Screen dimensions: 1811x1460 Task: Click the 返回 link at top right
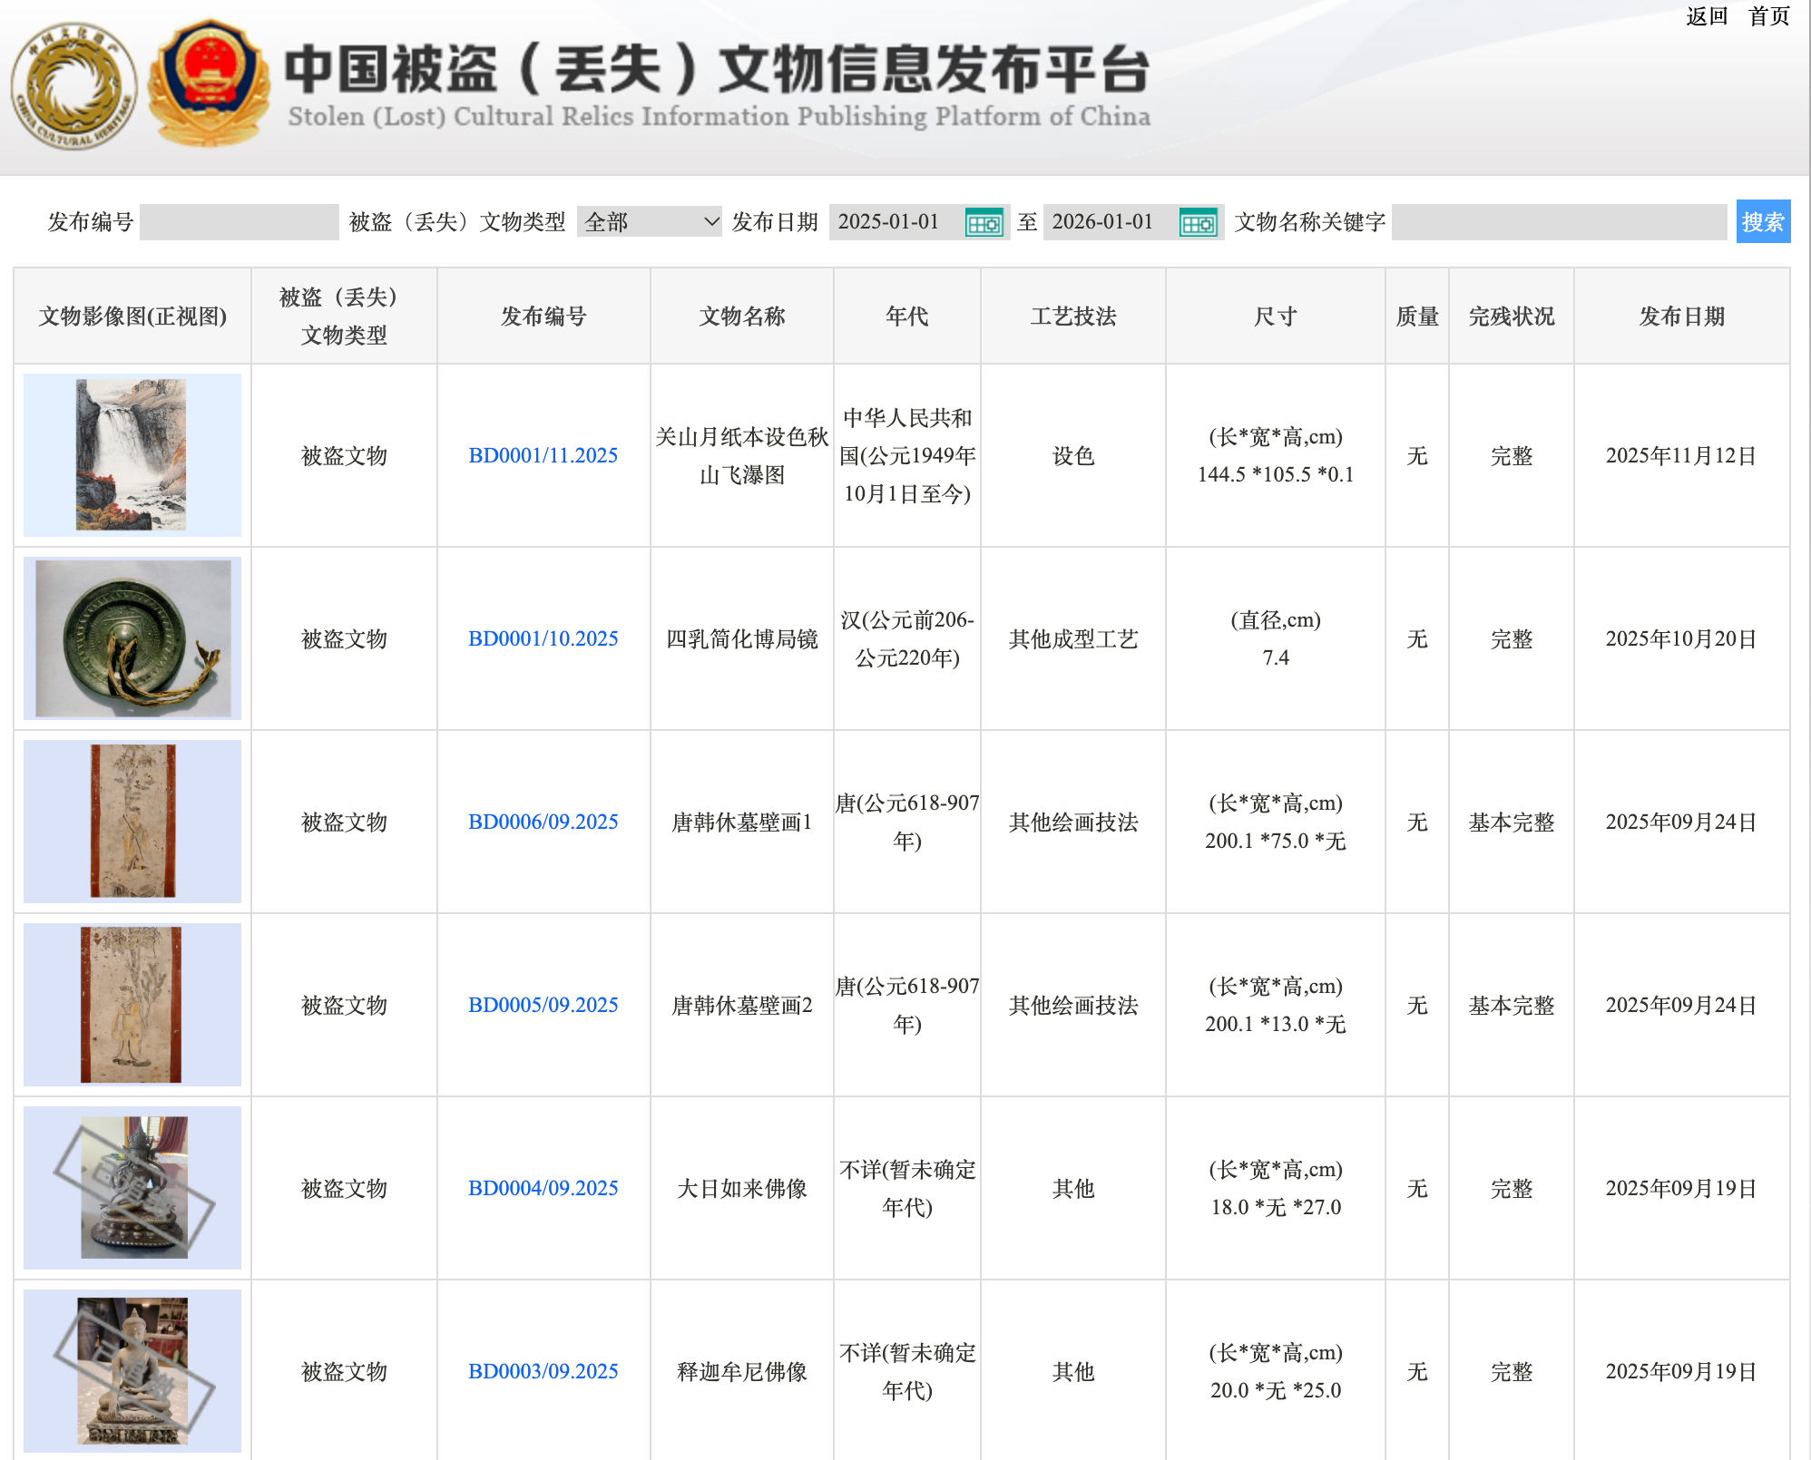tap(1706, 16)
